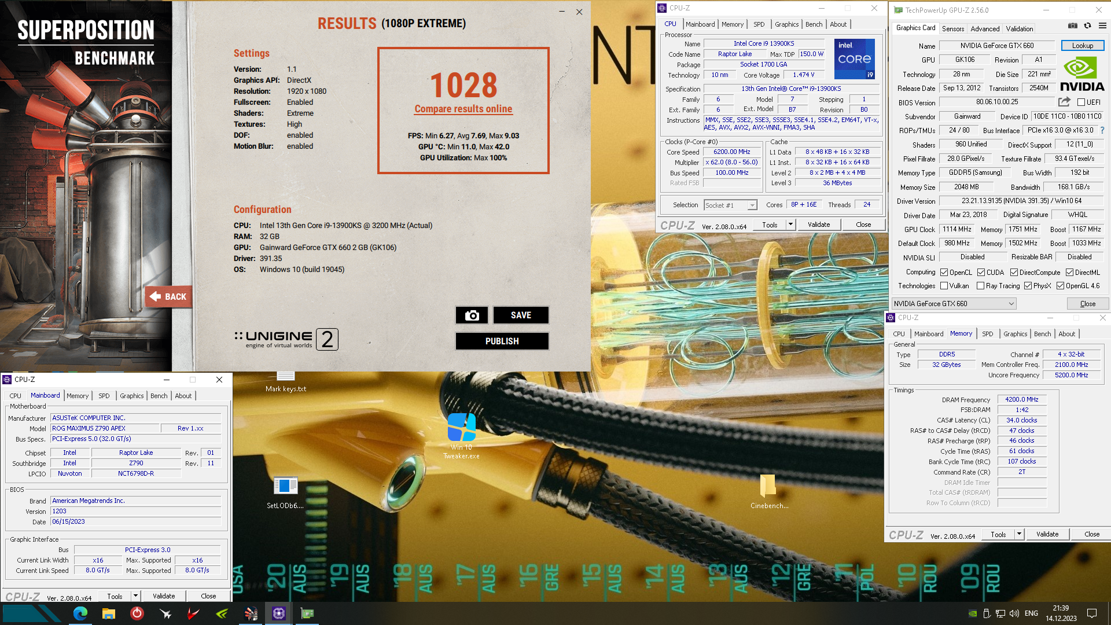Click Close button in GPU-Z window
This screenshot has width=1111, height=625.
tap(1087, 304)
